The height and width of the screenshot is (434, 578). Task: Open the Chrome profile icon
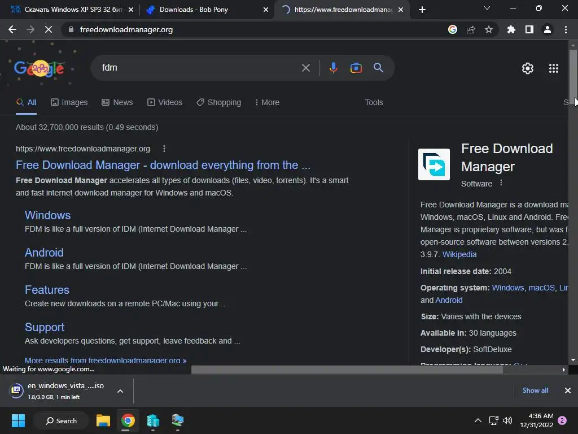point(548,29)
